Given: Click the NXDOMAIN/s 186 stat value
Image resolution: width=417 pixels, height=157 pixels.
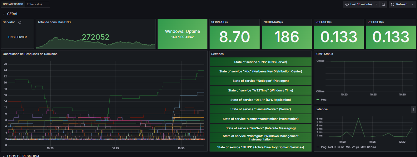Looking at the screenshot, I should click(x=286, y=37).
